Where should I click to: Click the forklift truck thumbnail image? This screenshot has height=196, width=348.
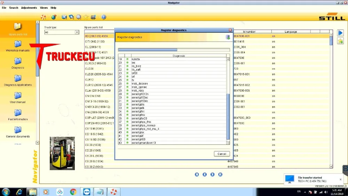click(62, 154)
